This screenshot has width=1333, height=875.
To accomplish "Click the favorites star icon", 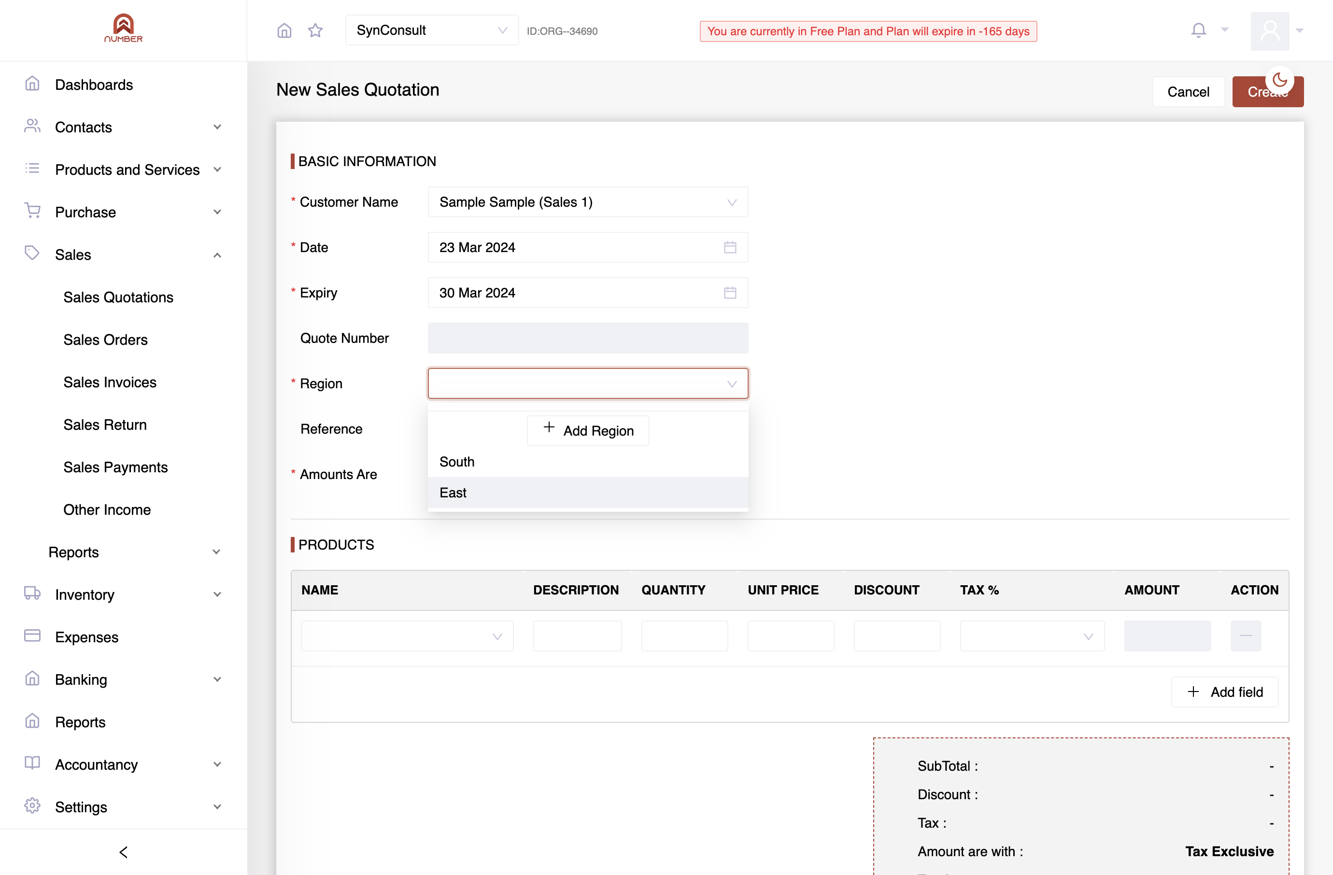I will (x=315, y=31).
